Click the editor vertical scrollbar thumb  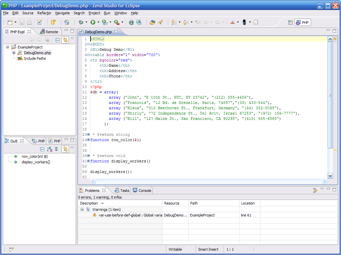(x=330, y=95)
